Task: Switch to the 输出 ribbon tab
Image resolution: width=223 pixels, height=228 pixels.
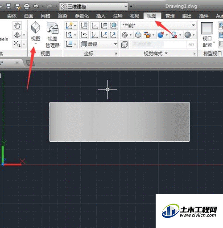Action: click(x=187, y=16)
